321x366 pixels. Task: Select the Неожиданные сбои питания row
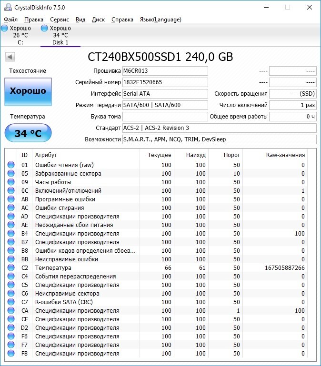[x=156, y=225]
